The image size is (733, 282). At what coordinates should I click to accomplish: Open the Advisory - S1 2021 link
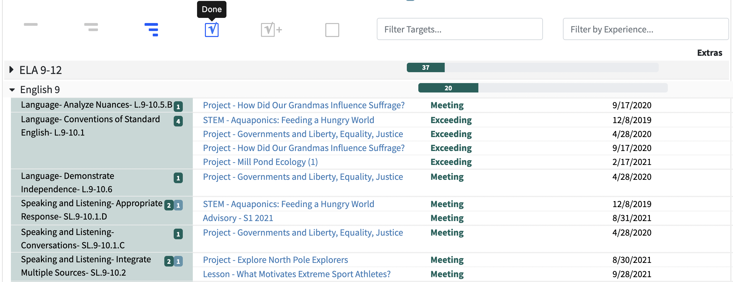tap(238, 218)
